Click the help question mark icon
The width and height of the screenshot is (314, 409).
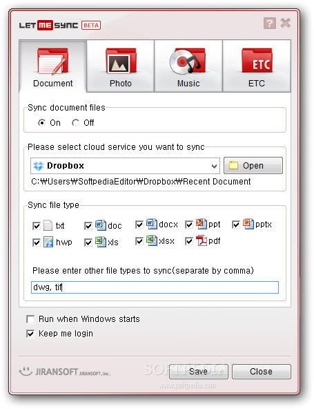tap(270, 23)
